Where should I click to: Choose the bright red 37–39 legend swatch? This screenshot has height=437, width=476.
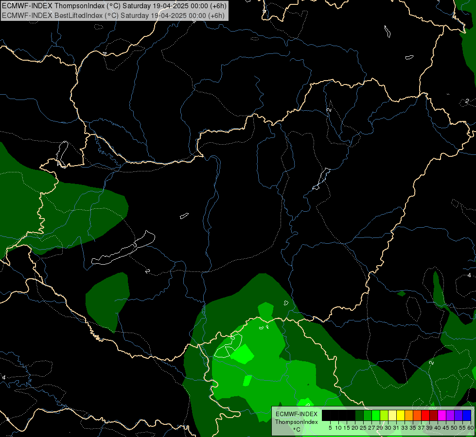coord(425,416)
